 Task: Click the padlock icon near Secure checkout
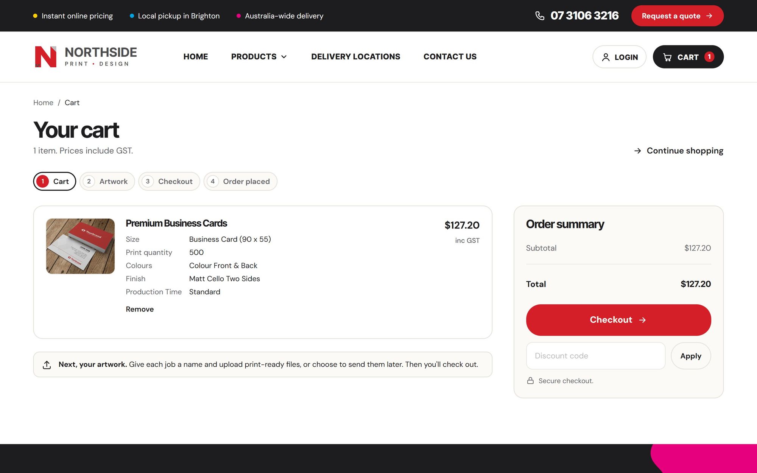pos(530,381)
